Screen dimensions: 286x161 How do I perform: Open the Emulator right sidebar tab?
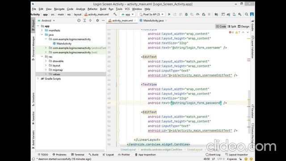tap(252, 111)
